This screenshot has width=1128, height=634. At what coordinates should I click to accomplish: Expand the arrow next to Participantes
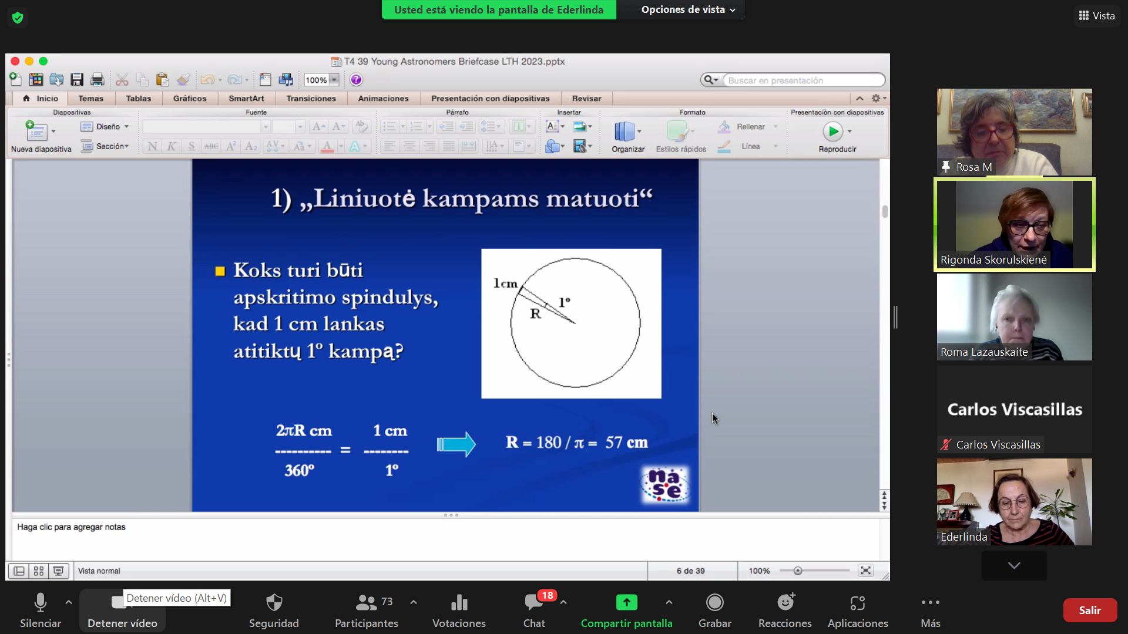click(x=414, y=602)
